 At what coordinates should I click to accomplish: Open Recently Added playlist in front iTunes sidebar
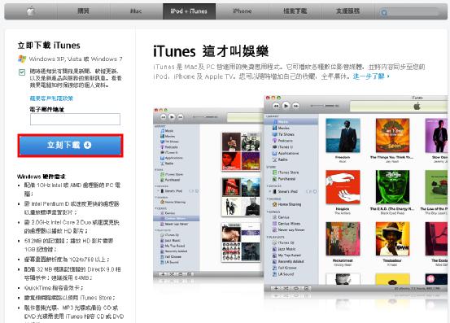tap(287, 261)
